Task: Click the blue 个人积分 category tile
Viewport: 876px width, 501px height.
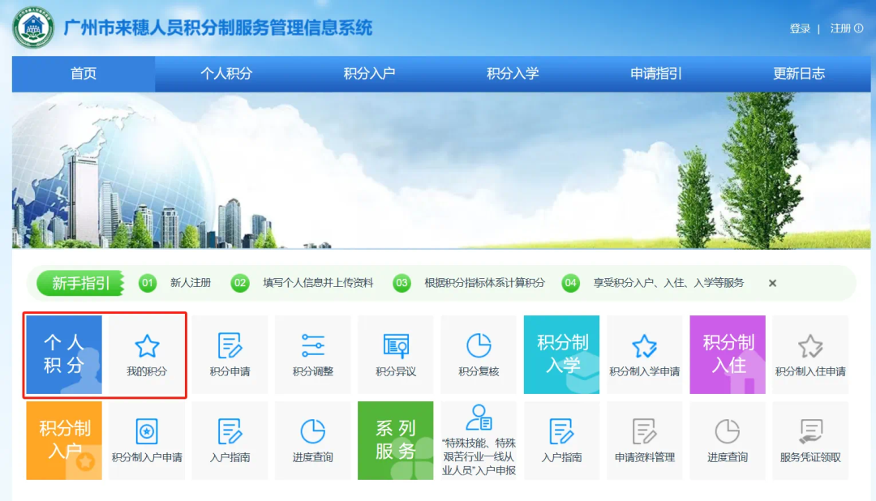Action: 64,354
